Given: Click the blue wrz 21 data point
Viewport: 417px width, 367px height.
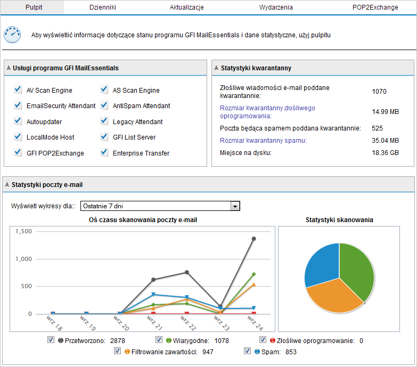Looking at the screenshot, I should tap(153, 295).
